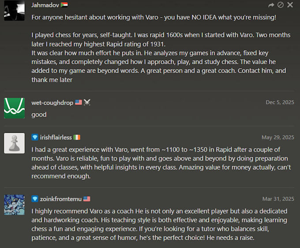300x248 pixels.
Task: Click the May 29, 2025 date
Action: click(x=278, y=138)
